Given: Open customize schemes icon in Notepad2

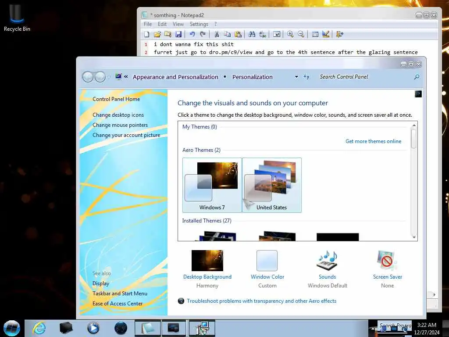Looking at the screenshot, I should (326, 34).
